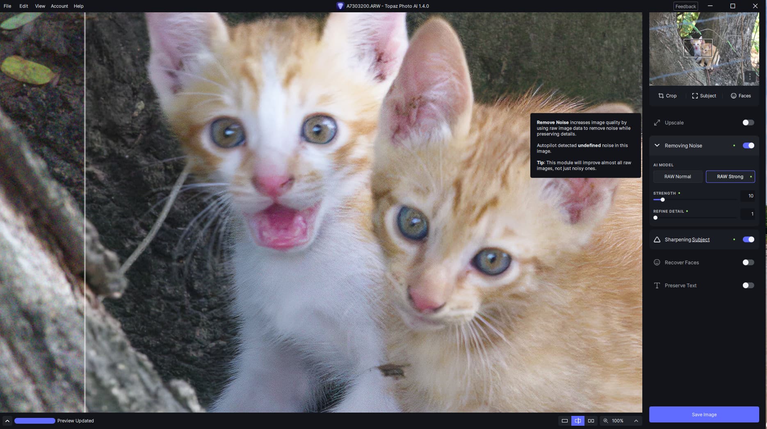The image size is (767, 429).
Task: Turn on Recover Faces
Action: pyautogui.click(x=748, y=262)
